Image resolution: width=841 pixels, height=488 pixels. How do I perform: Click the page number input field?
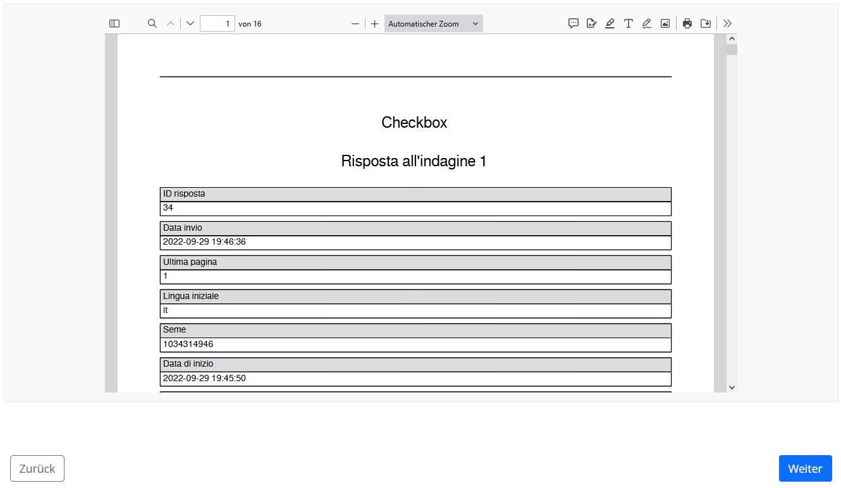(x=218, y=23)
